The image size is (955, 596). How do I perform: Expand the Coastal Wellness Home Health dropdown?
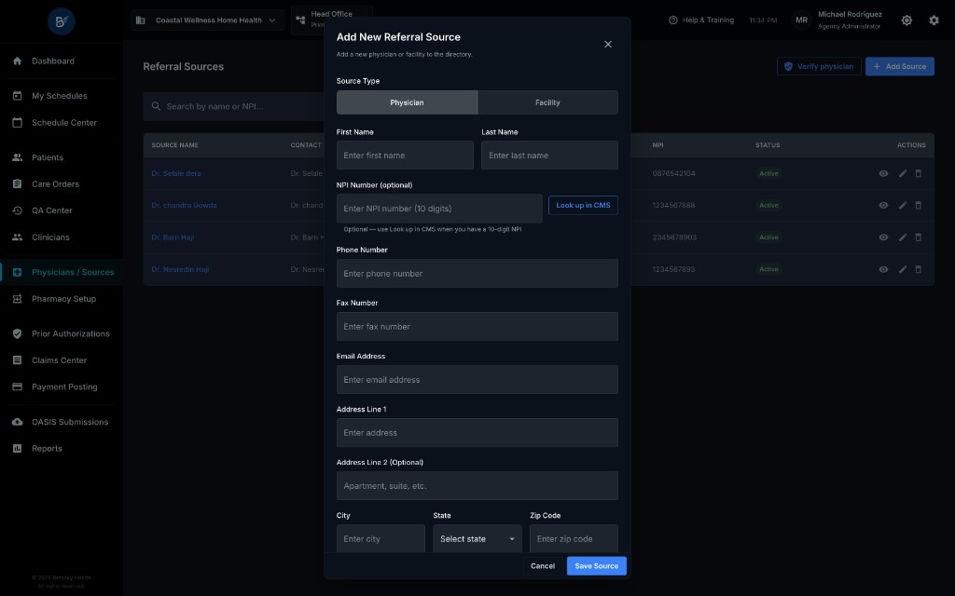tap(208, 20)
